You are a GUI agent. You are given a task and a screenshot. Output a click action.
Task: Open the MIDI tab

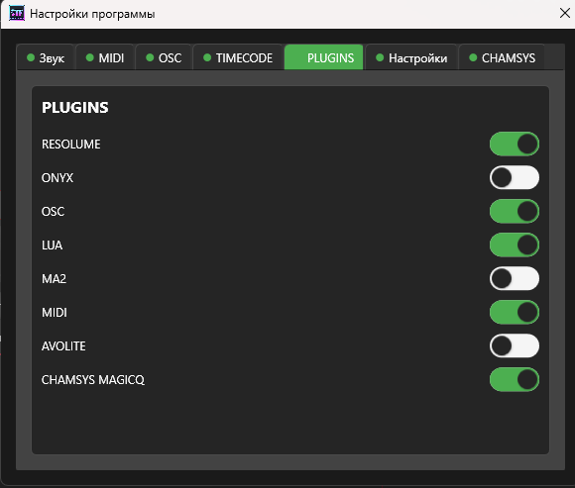[x=105, y=57]
